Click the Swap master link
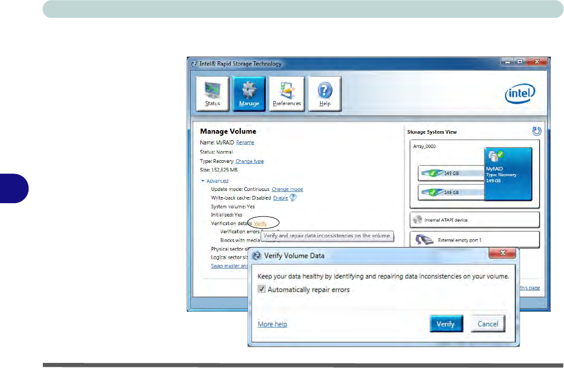 click(x=229, y=266)
